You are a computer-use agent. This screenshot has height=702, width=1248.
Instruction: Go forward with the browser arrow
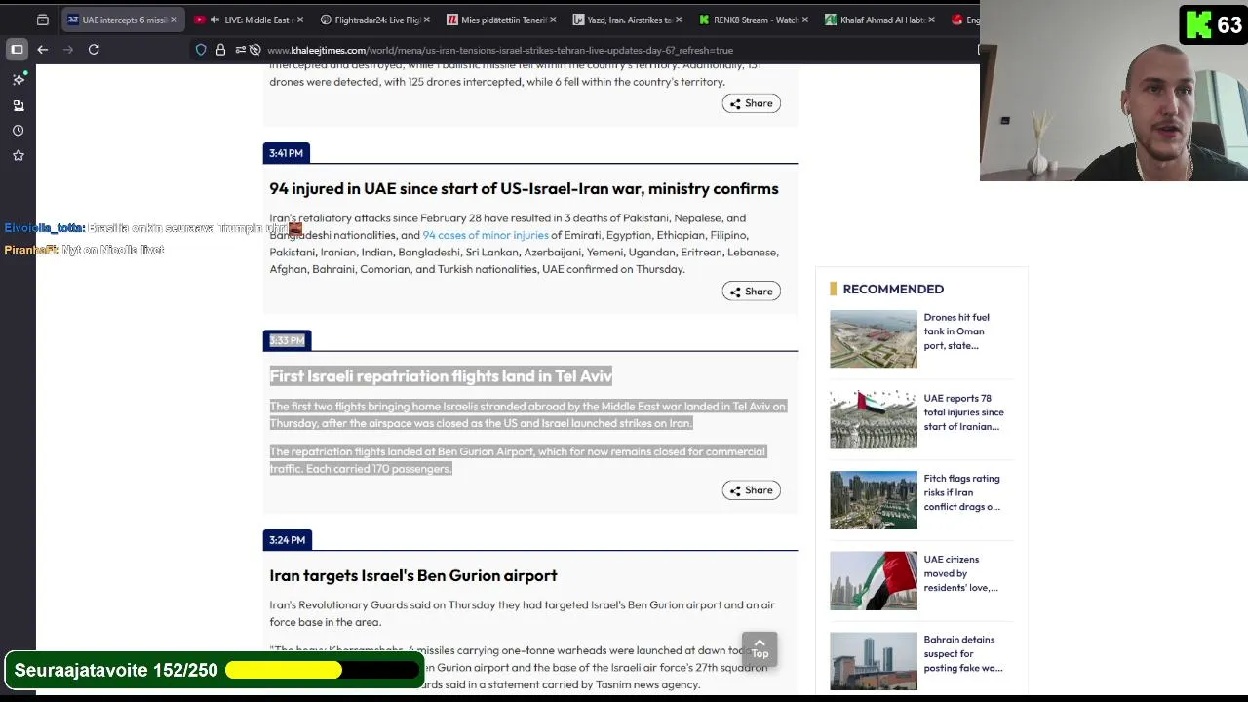click(68, 50)
